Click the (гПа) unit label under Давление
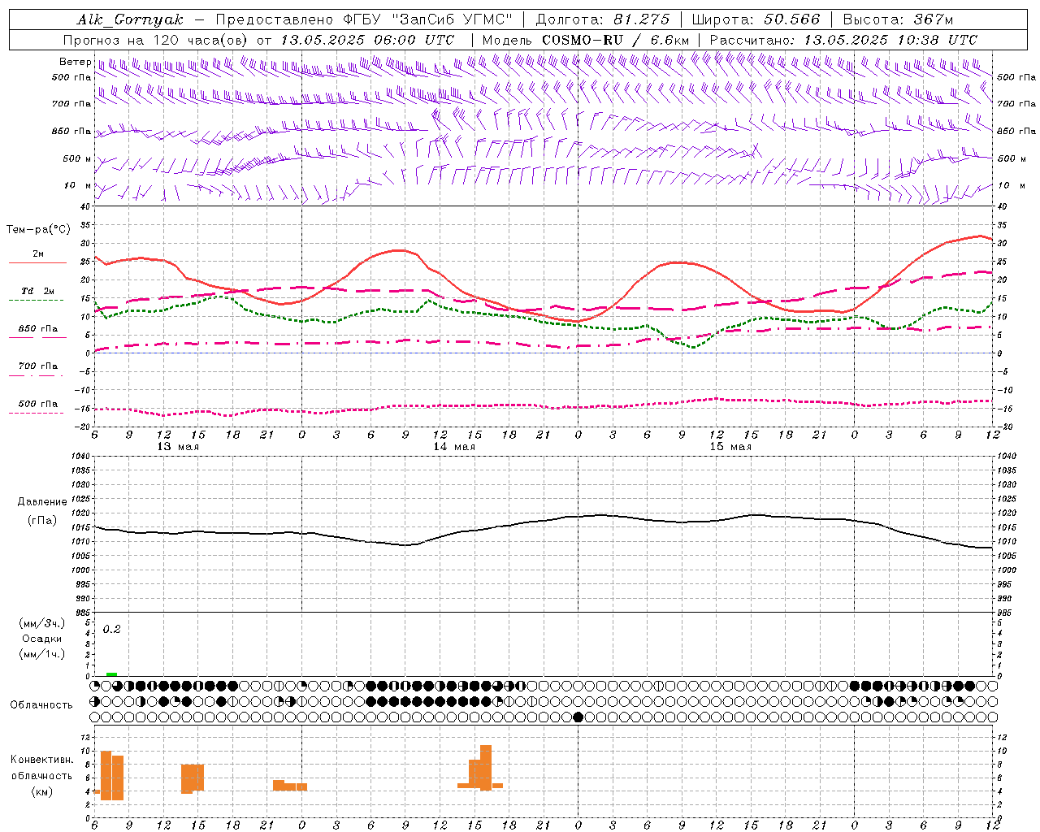Image resolution: width=1040 pixels, height=832 pixels. [x=42, y=521]
